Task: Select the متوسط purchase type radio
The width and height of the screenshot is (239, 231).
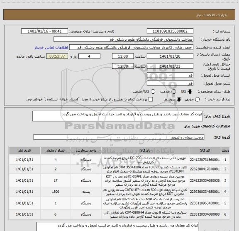Action: click(179, 100)
